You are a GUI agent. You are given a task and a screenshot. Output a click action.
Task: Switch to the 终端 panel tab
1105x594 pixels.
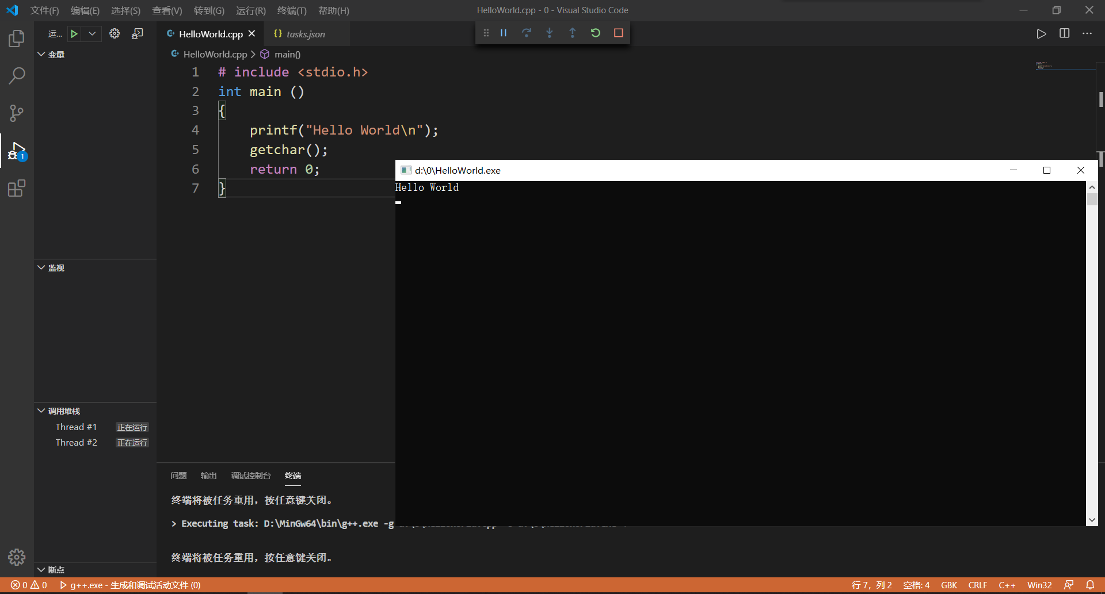click(293, 476)
